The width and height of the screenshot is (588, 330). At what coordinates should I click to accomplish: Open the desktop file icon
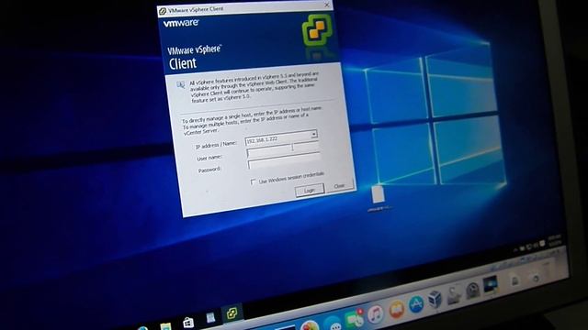pos(378,194)
